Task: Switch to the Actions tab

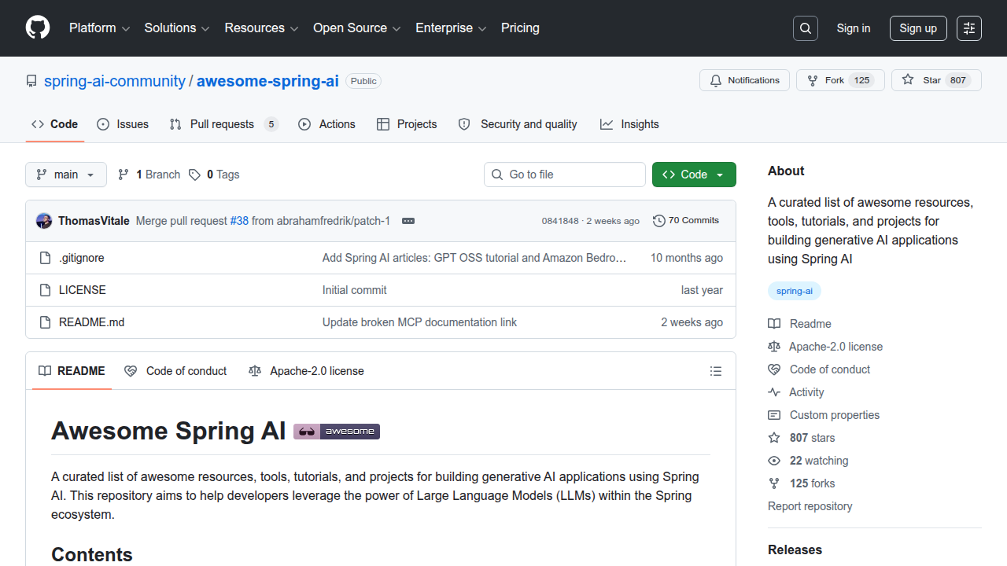Action: tap(326, 124)
